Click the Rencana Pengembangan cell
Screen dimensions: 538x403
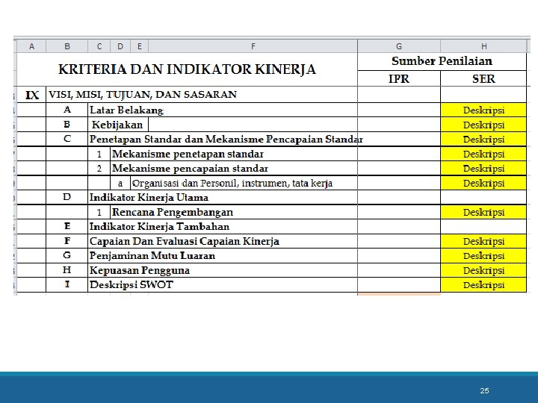(x=234, y=212)
